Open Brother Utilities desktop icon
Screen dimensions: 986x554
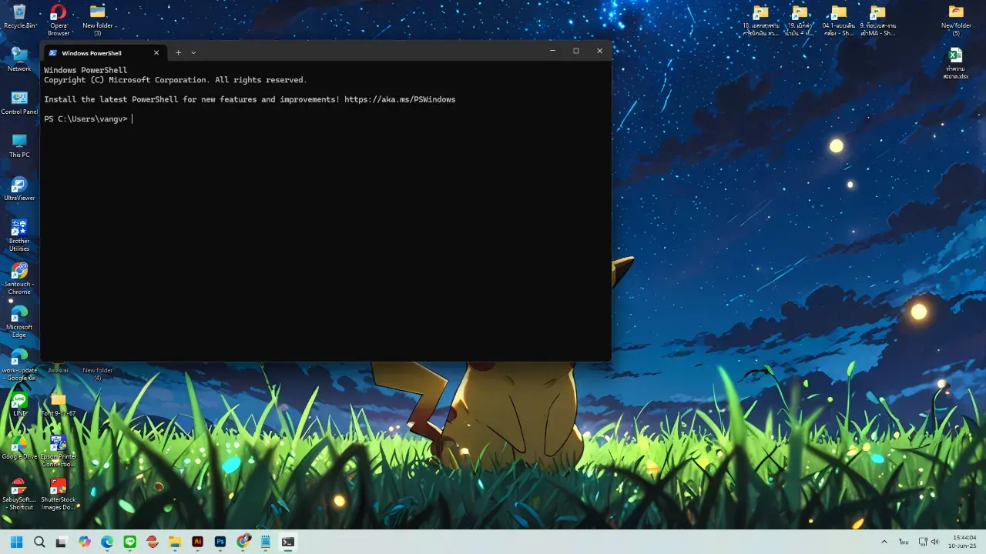[x=19, y=235]
